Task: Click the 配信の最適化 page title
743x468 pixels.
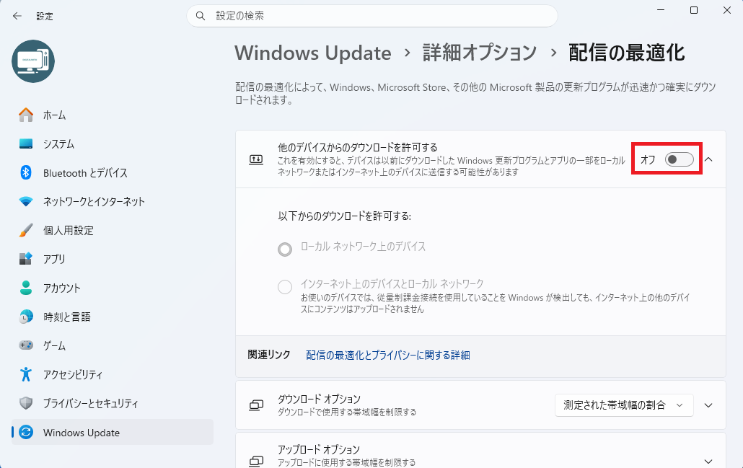Action: 626,53
